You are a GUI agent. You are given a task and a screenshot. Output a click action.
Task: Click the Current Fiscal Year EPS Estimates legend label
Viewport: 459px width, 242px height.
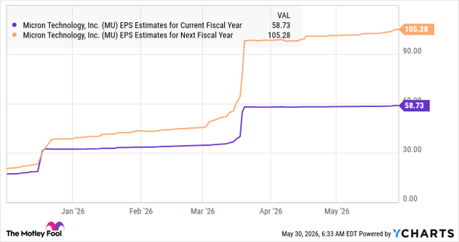[132, 26]
